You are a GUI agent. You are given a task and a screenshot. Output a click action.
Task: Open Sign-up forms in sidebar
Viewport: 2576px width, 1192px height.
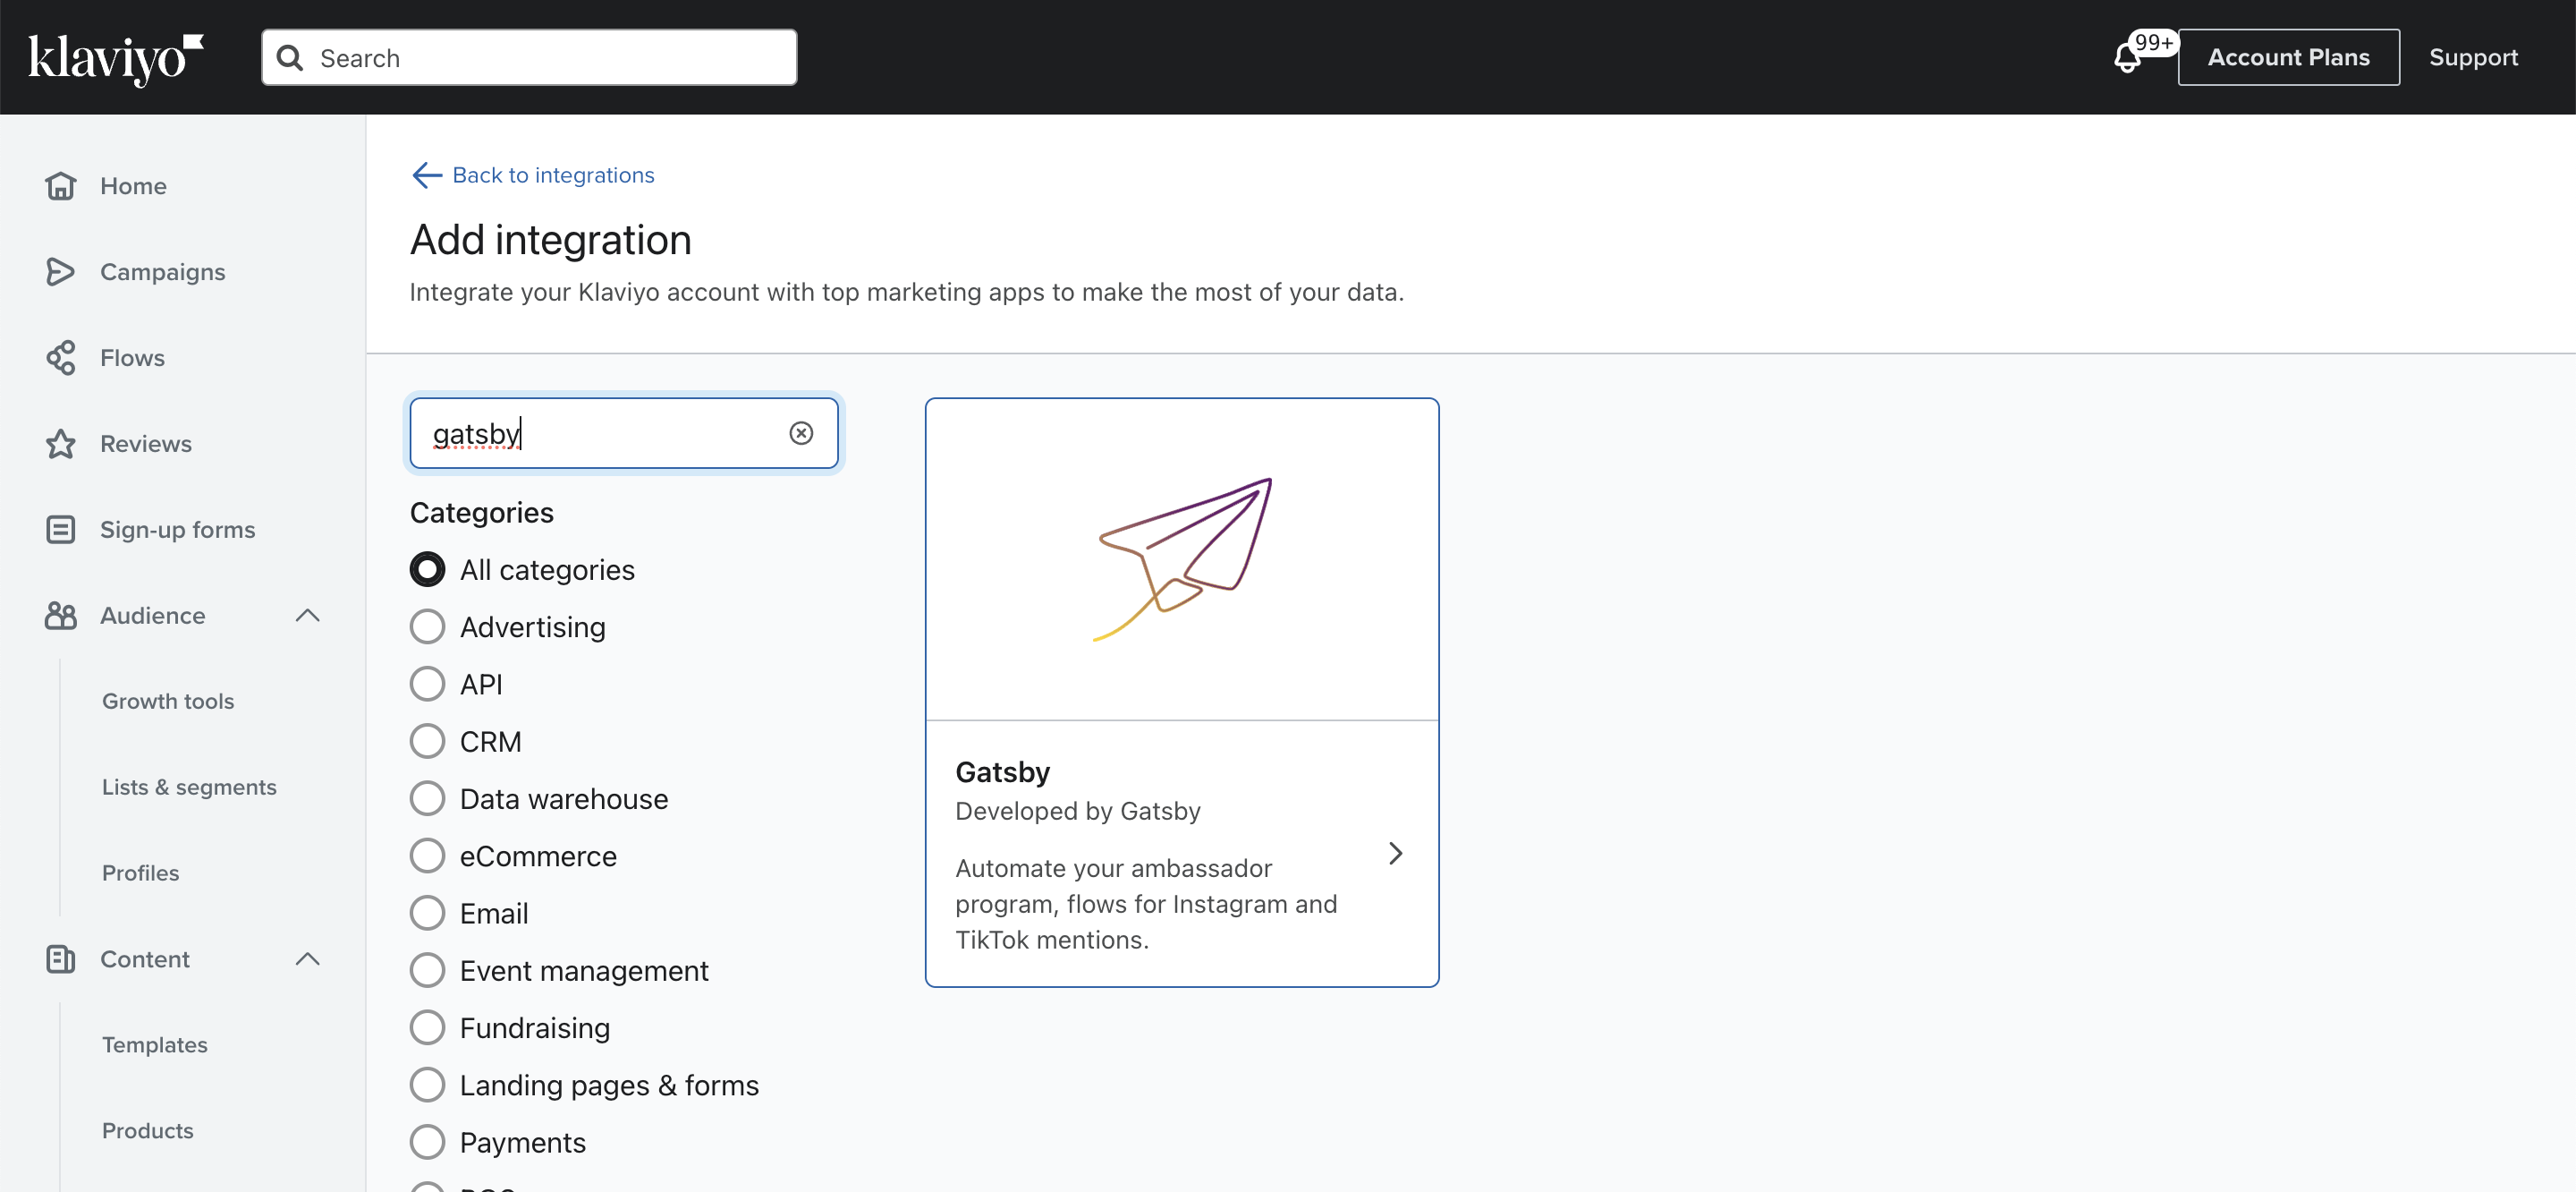point(178,530)
